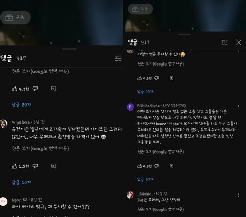Screen dimensions: 246x217
Task: Tap the 구독 subscribe button on left video
Action: coord(15,17)
